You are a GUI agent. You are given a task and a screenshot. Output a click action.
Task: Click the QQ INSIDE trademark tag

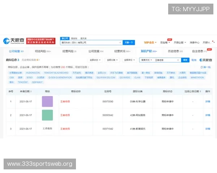(x=125, y=77)
